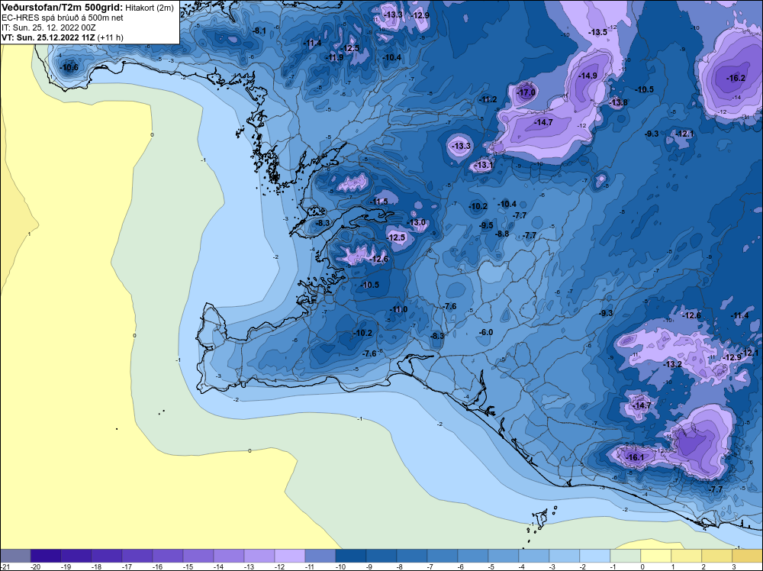
Task: Pick legend swatch between -8 and -7
Action: click(x=412, y=556)
